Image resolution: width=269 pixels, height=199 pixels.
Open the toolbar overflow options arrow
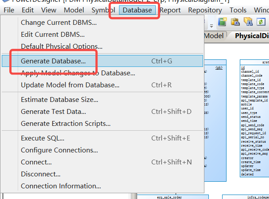coord(211,26)
